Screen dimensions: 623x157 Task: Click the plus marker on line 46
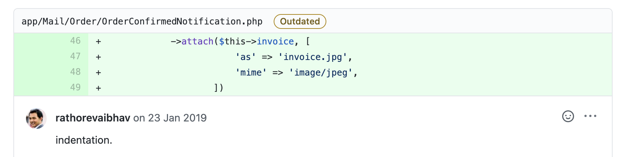pyautogui.click(x=98, y=41)
